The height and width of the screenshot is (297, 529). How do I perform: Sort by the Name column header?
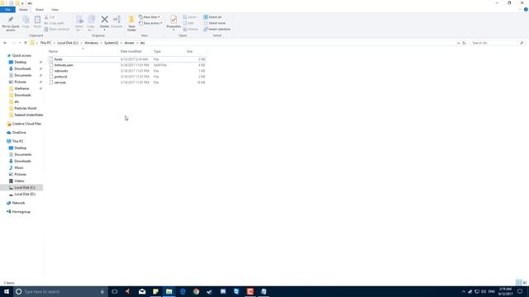(x=53, y=51)
